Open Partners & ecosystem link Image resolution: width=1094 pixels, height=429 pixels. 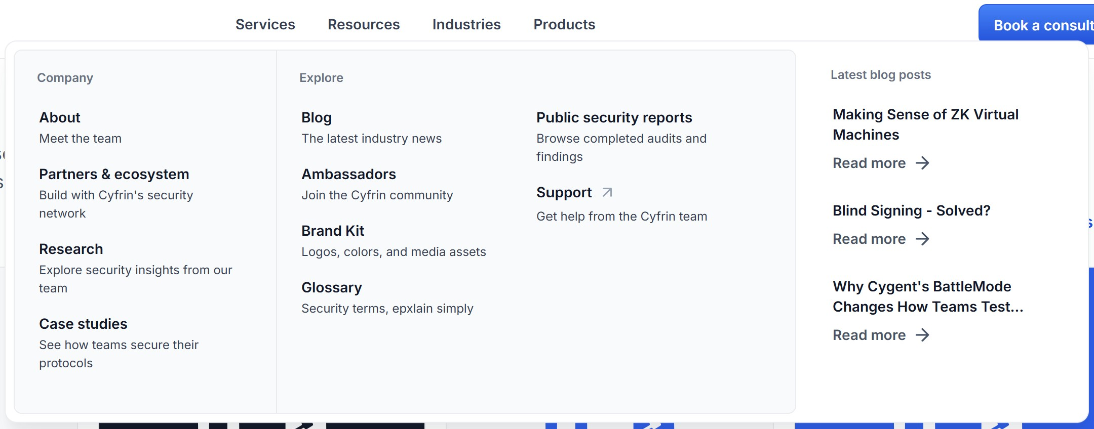(x=114, y=174)
